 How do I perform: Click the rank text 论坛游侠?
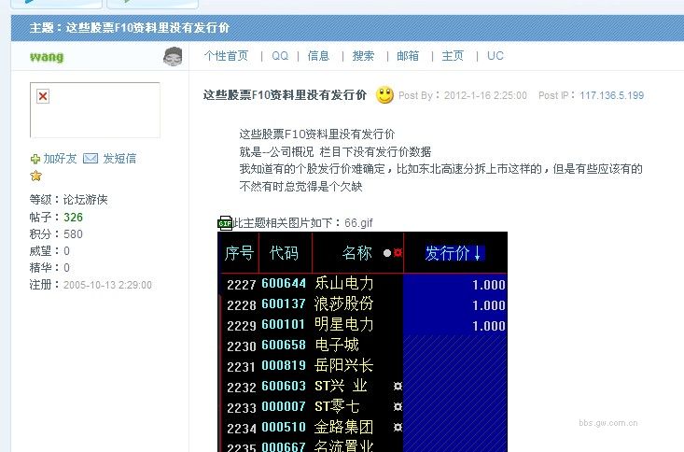click(x=86, y=200)
